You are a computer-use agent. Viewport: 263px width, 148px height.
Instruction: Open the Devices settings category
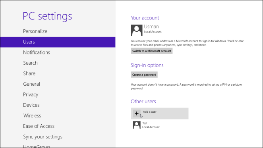pyautogui.click(x=31, y=105)
